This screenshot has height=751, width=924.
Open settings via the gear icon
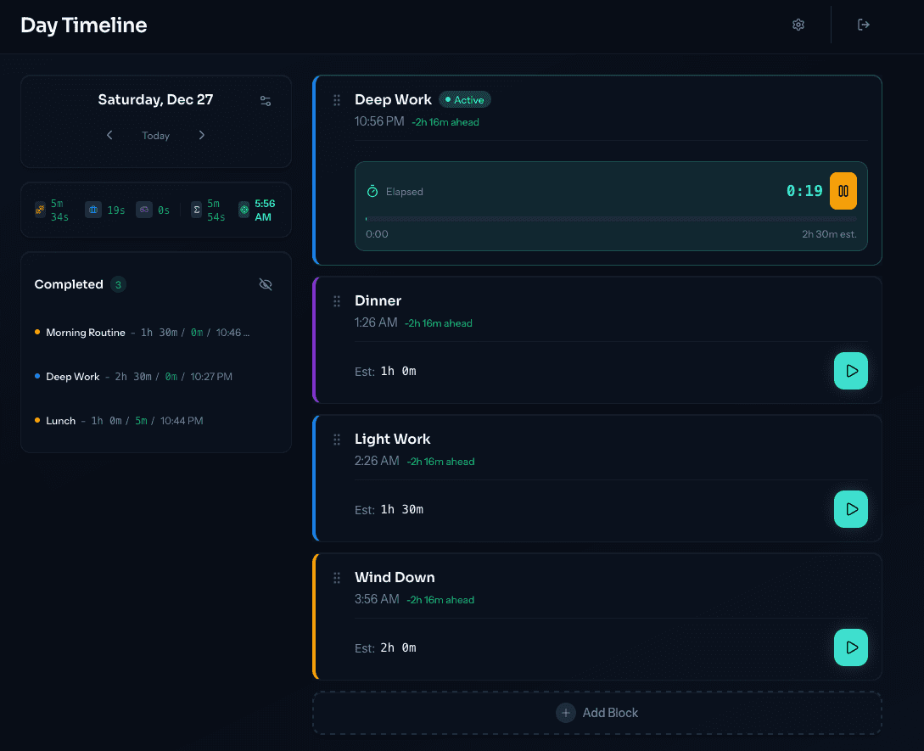pos(798,25)
